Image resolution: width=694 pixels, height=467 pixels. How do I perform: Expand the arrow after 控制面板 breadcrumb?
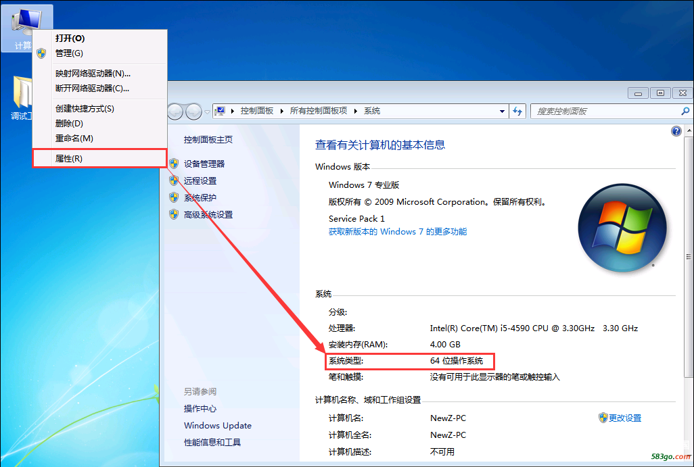281,111
